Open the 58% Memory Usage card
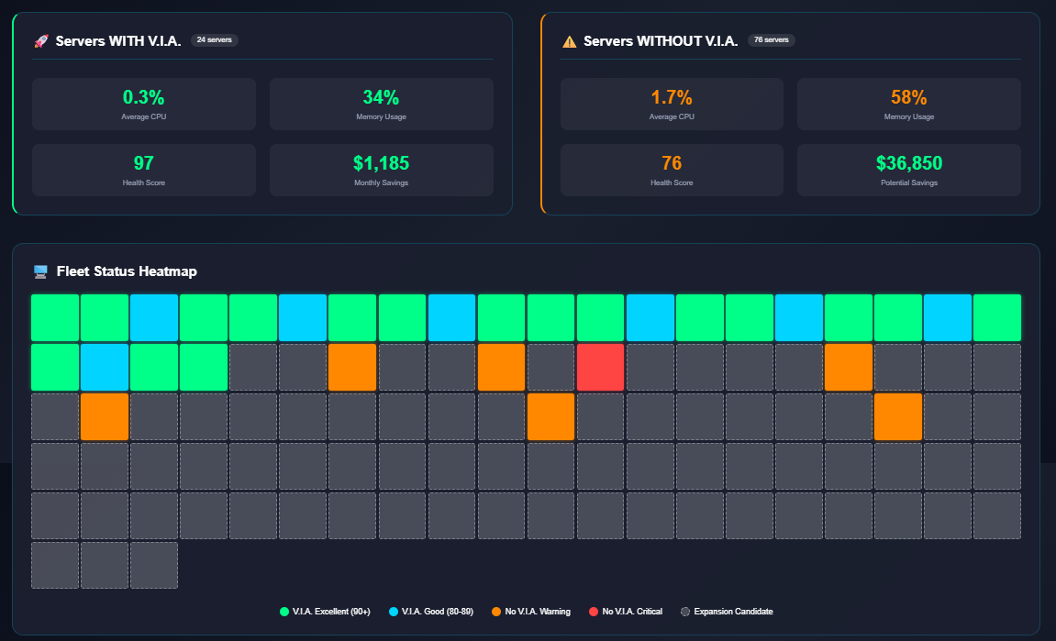This screenshot has height=641, width=1056. pyautogui.click(x=908, y=104)
